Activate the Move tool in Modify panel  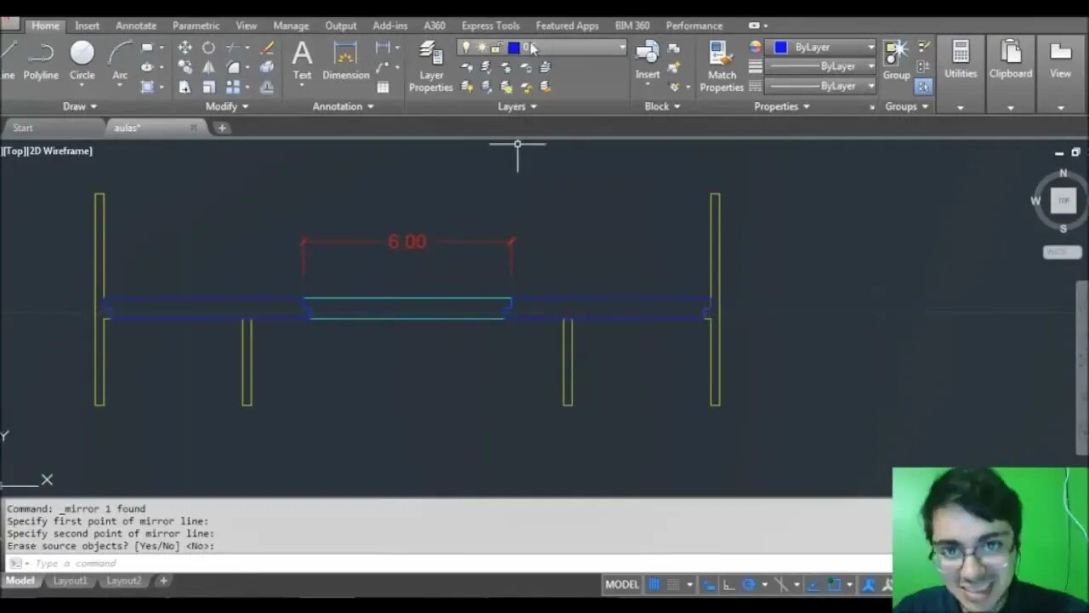(x=185, y=48)
